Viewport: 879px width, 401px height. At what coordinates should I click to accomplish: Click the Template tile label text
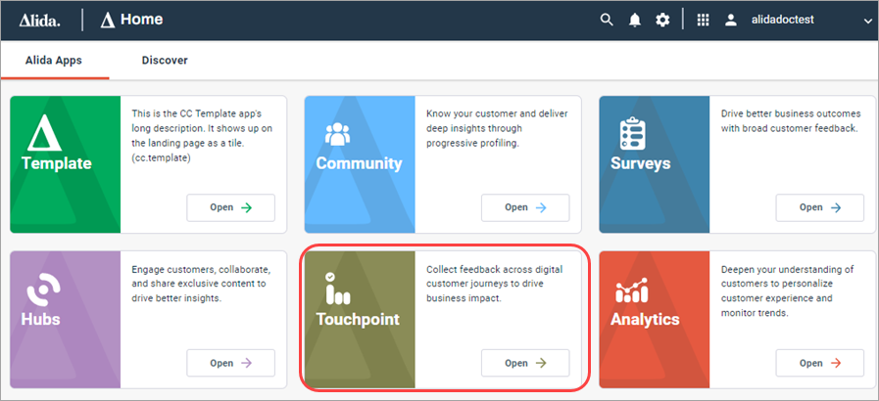tap(56, 164)
